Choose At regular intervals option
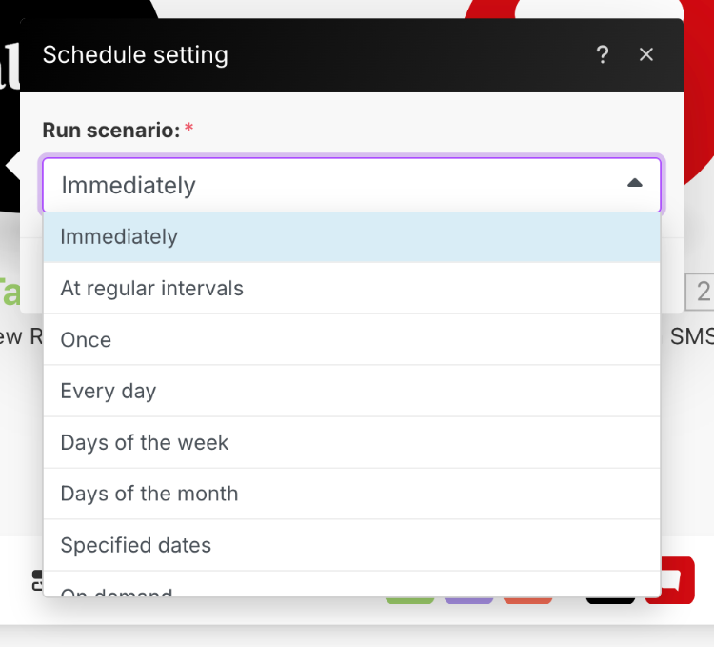Screen dimensions: 714x647 (351, 289)
